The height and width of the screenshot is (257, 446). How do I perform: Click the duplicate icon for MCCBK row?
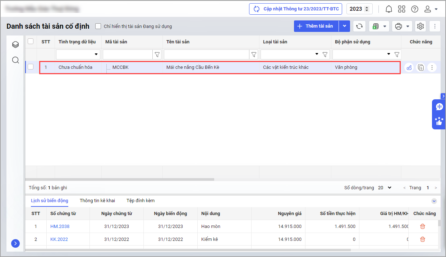(x=420, y=67)
